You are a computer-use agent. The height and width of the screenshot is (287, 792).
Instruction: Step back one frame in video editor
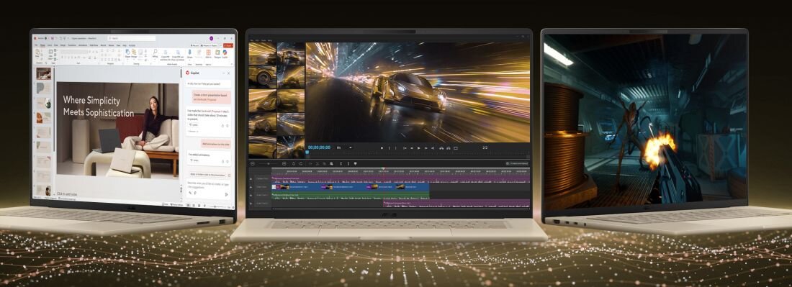[x=412, y=147]
